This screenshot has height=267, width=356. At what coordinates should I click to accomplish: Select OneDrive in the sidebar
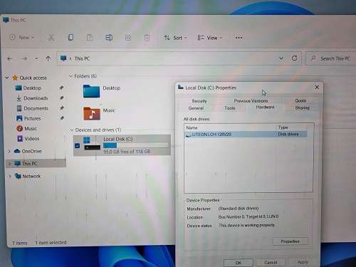coord(28,151)
